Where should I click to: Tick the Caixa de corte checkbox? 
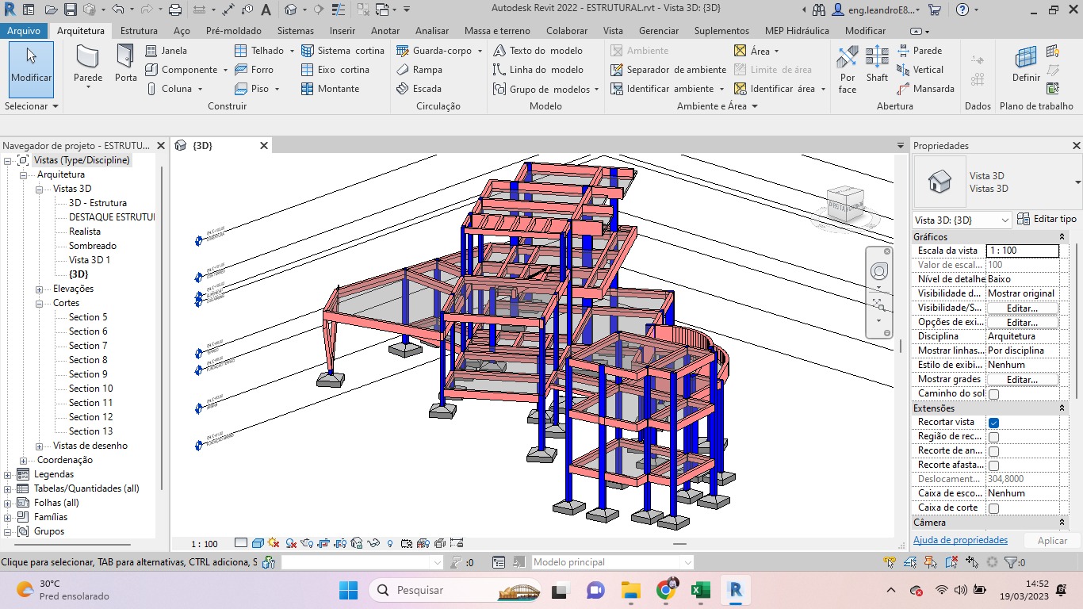(993, 508)
